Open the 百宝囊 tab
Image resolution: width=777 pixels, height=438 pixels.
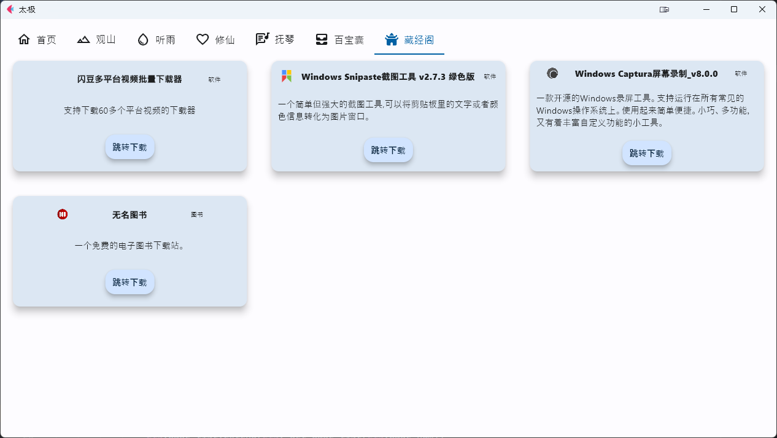point(340,39)
